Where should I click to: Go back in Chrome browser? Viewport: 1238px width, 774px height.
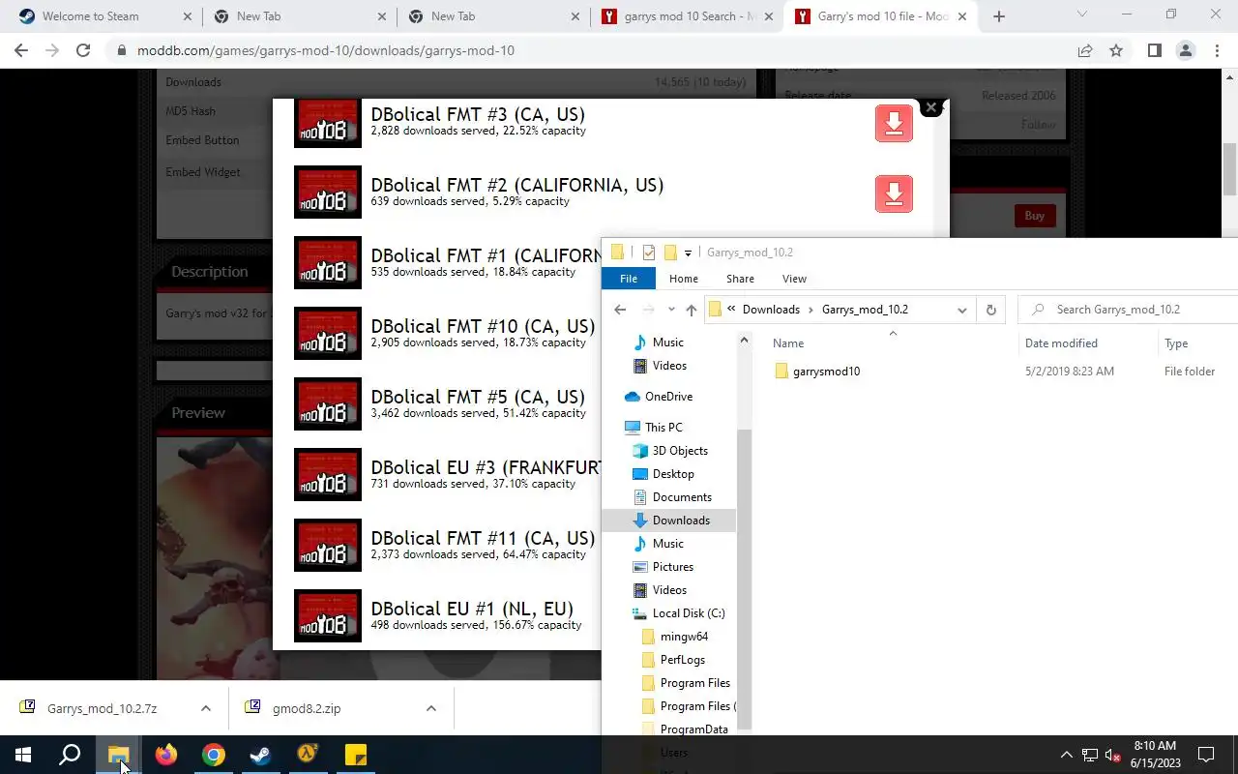click(x=21, y=50)
